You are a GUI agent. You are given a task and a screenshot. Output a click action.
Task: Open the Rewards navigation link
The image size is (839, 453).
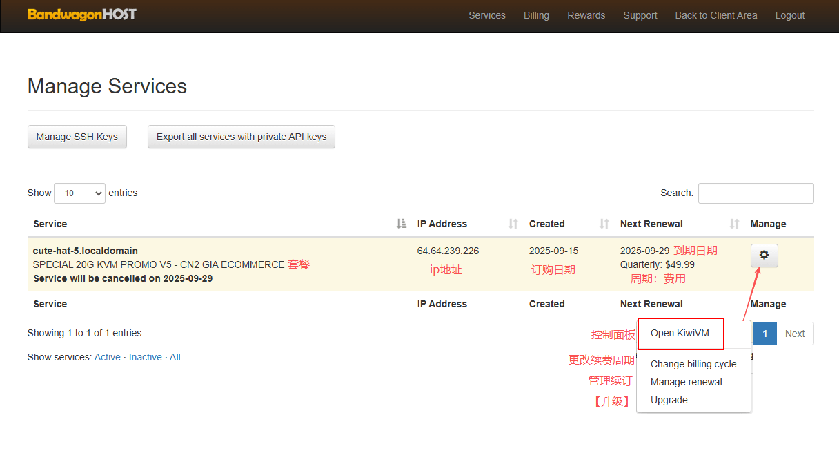pyautogui.click(x=586, y=15)
